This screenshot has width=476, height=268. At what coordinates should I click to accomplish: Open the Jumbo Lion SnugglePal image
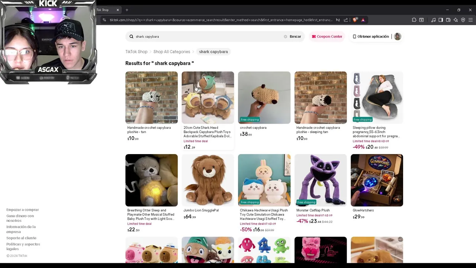tap(208, 180)
